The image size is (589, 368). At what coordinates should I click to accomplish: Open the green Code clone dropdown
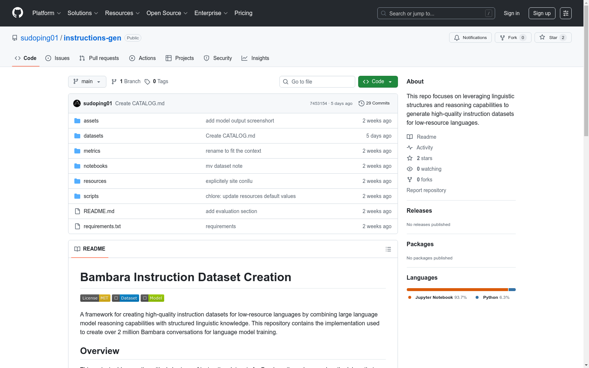coord(378,82)
